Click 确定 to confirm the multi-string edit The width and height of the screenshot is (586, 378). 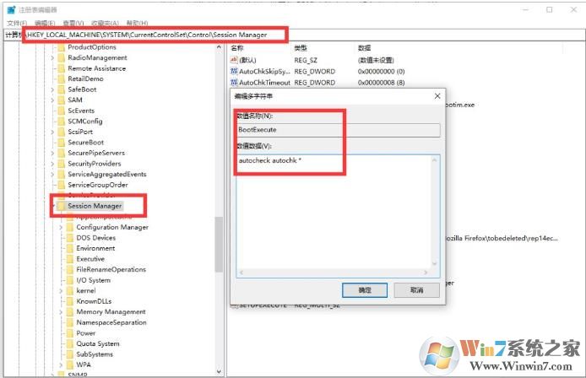coord(365,290)
